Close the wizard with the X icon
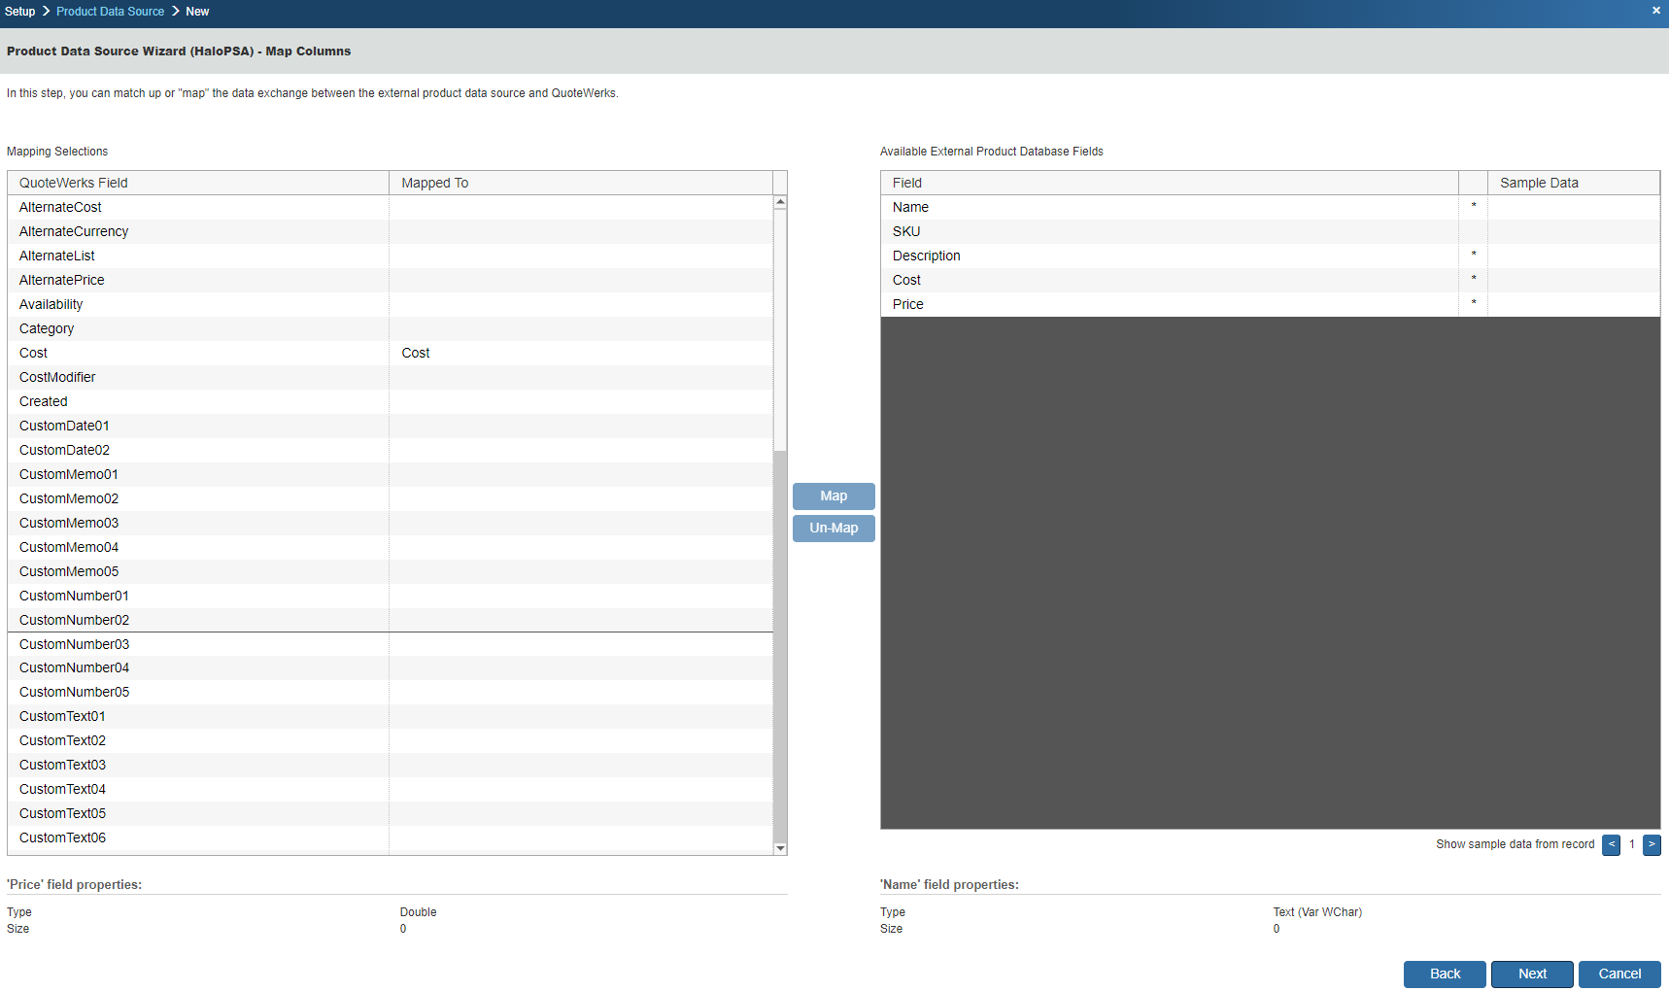1669x991 pixels. pos(1655,11)
